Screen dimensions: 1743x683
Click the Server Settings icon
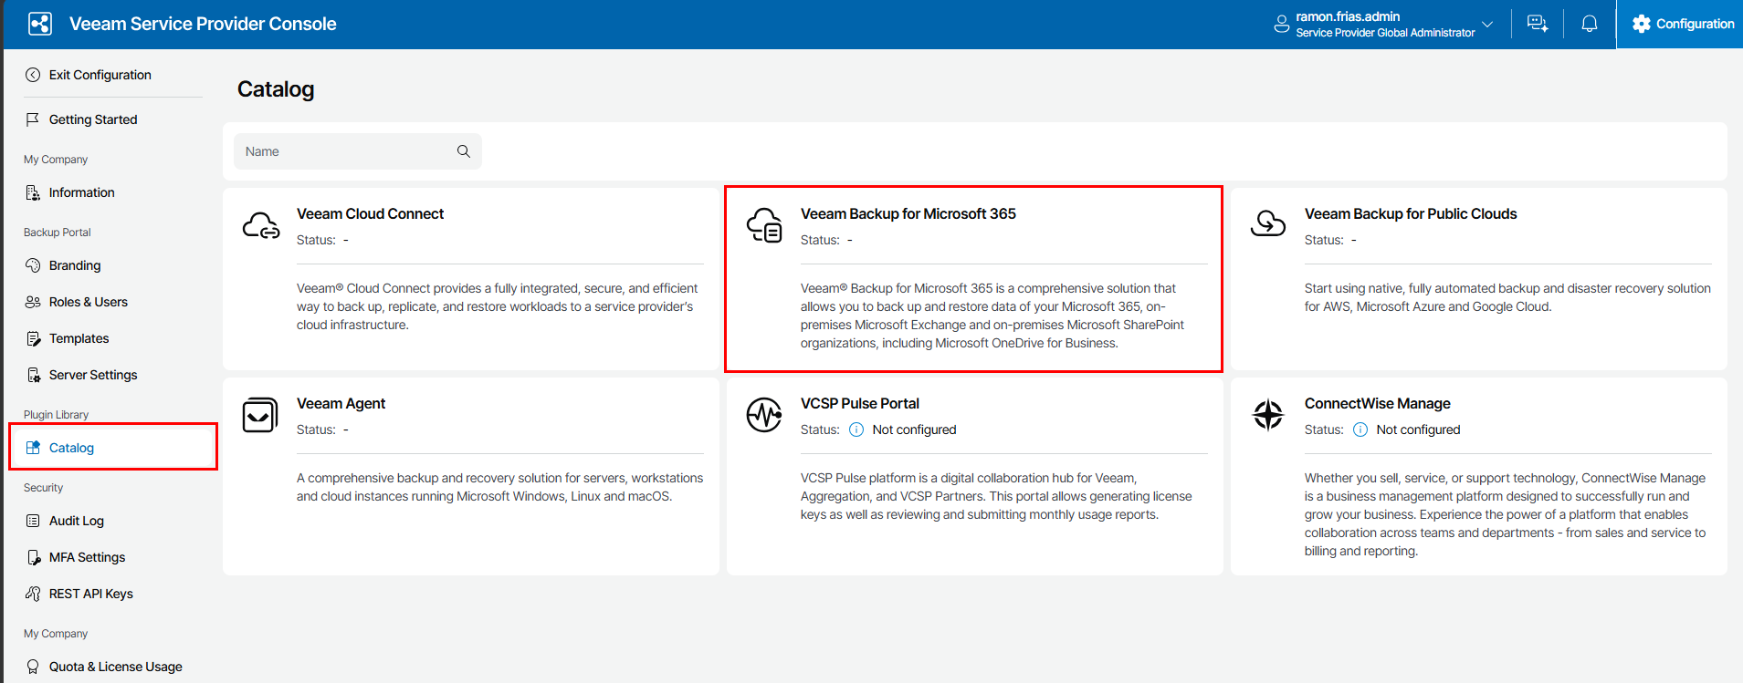click(33, 375)
